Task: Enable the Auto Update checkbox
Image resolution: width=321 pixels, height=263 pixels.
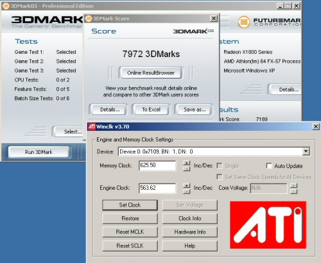Action: [x=269, y=165]
